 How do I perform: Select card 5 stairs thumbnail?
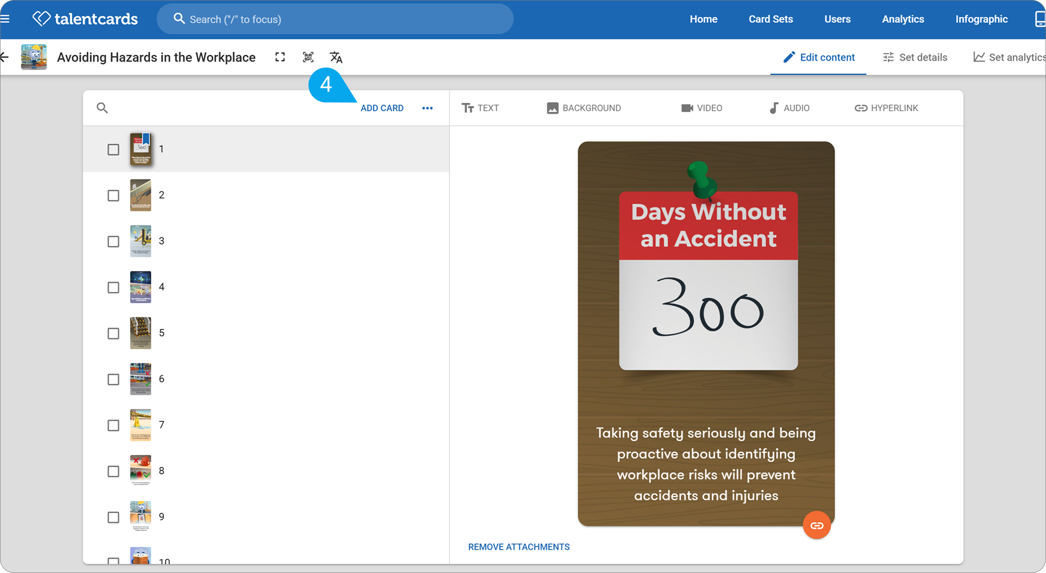coord(140,333)
